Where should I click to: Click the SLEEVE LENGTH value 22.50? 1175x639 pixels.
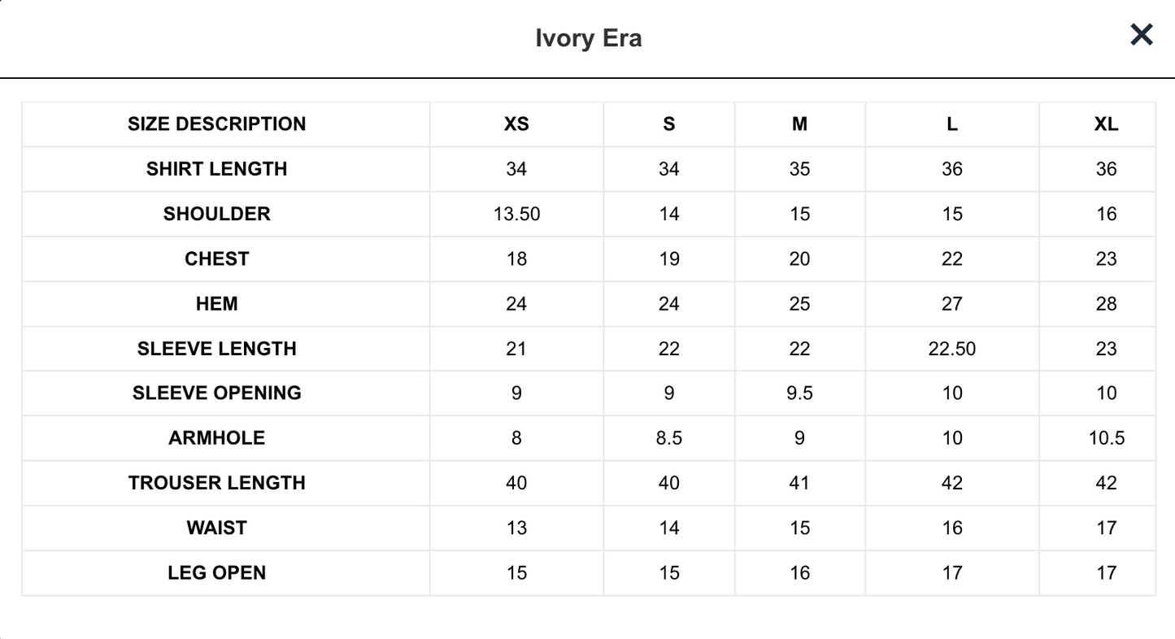[x=951, y=349]
